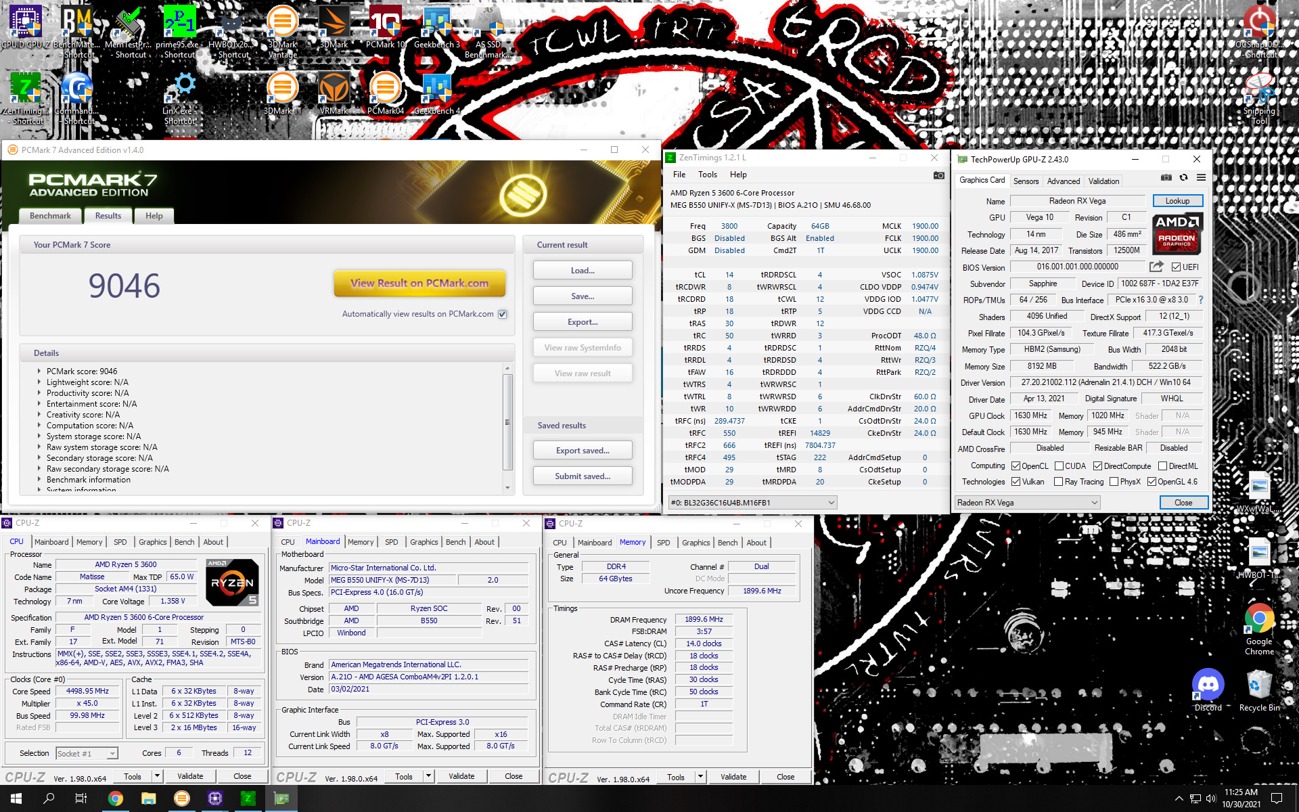
Task: Open the HWBOTx265 shortcut icon
Action: [x=231, y=30]
